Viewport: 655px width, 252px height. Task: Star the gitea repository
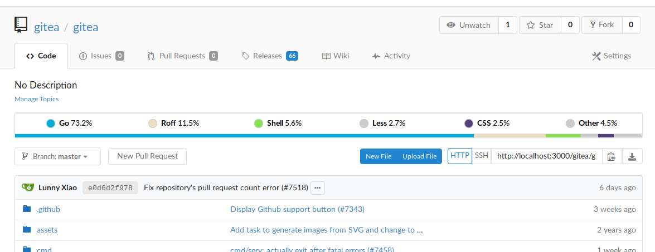point(540,25)
